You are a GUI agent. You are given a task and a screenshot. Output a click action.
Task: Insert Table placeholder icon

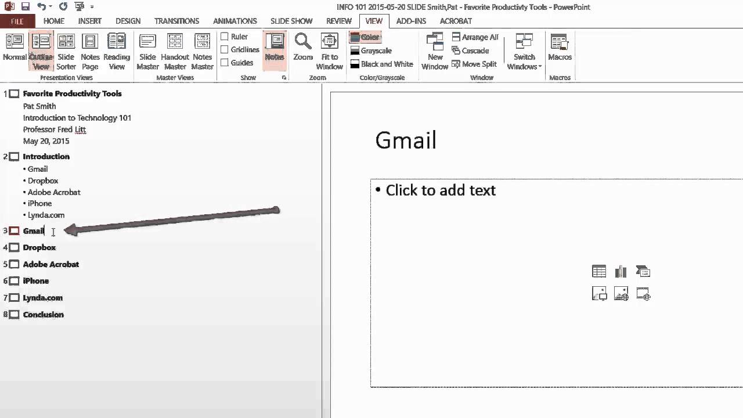(x=599, y=271)
